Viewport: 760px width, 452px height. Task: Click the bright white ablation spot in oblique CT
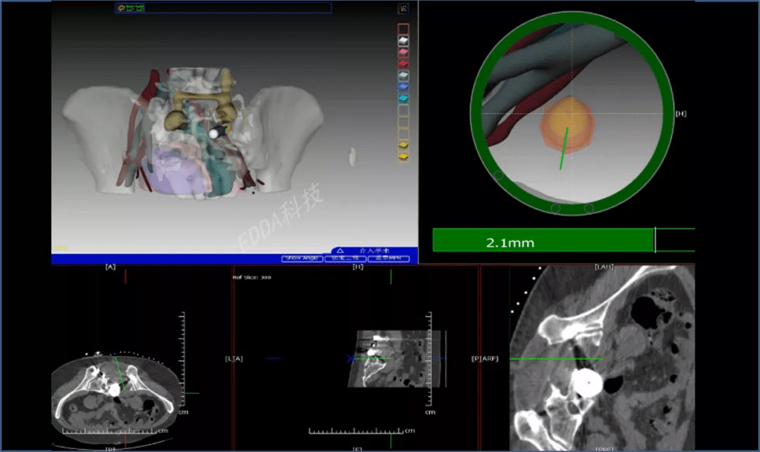tap(587, 383)
